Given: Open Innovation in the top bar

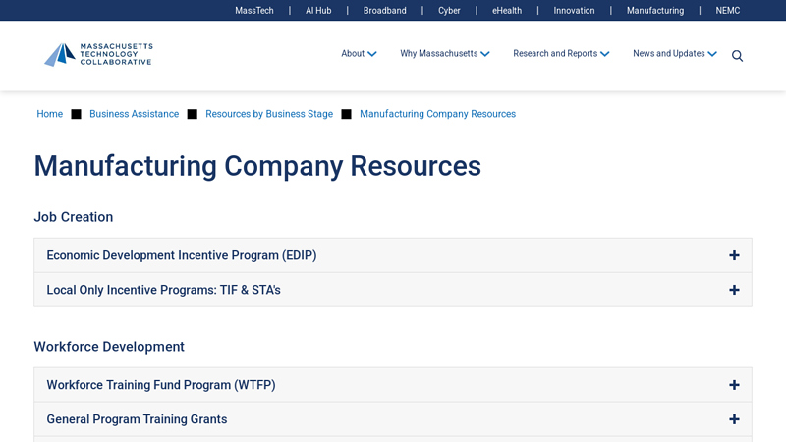Looking at the screenshot, I should (574, 11).
